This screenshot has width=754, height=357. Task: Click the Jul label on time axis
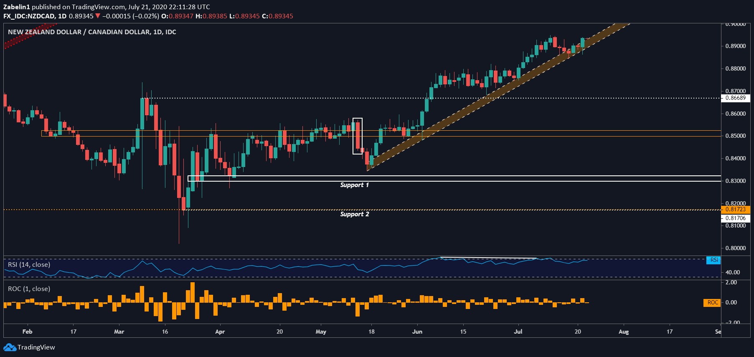(x=518, y=332)
